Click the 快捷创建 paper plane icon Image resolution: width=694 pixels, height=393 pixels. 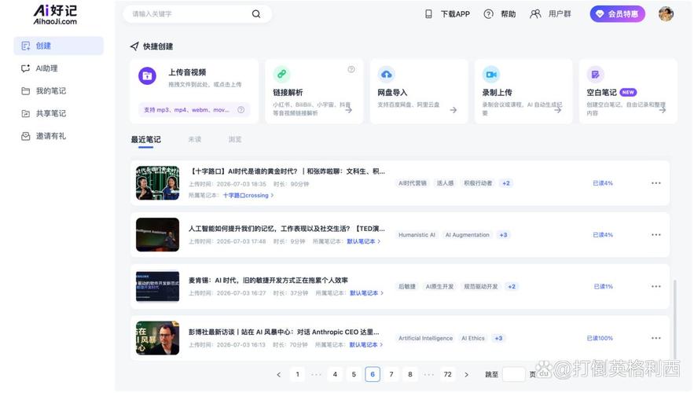pos(134,46)
